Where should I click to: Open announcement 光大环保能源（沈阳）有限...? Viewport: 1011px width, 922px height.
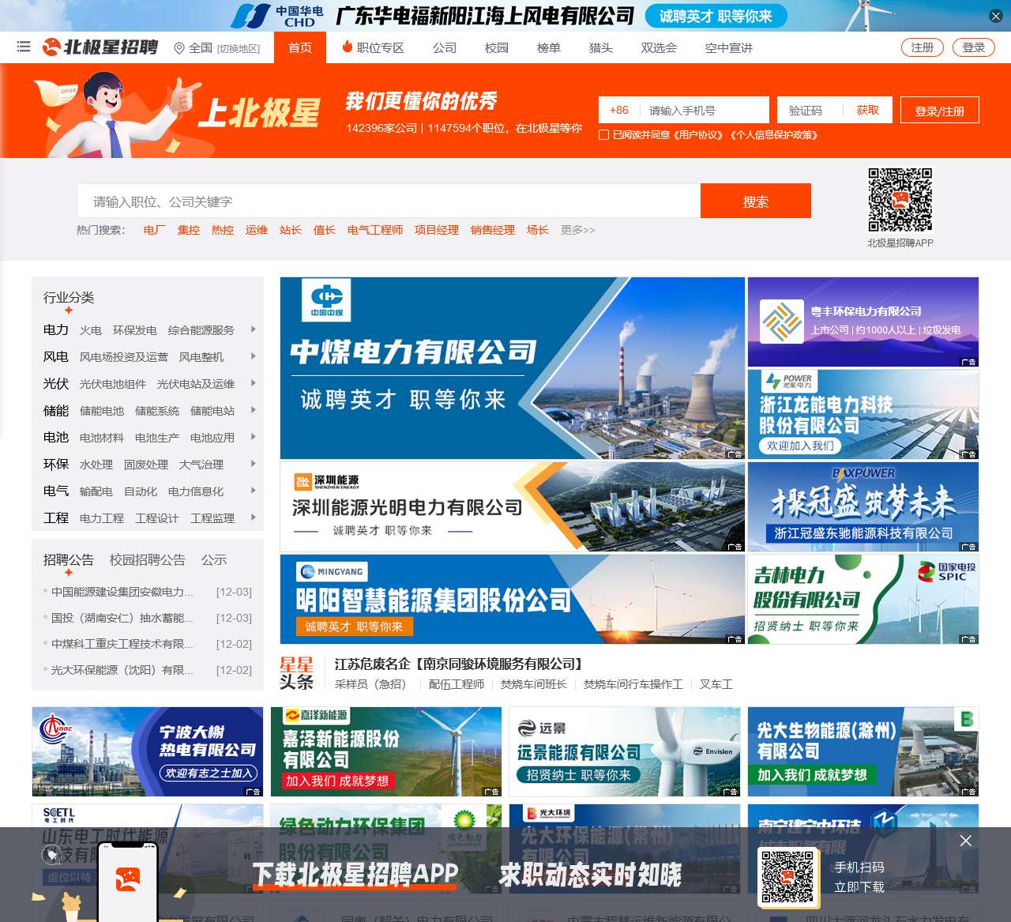click(x=122, y=670)
